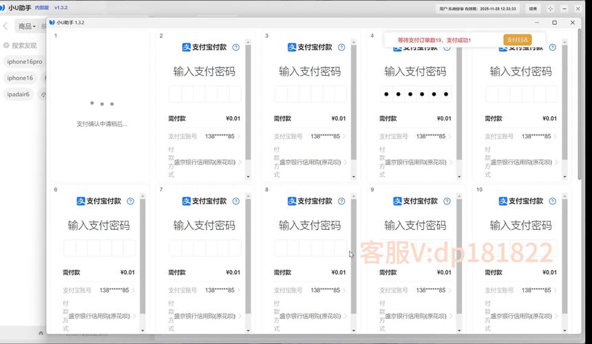Open the help icon in payment panel 3
This screenshot has height=344, width=592.
click(x=341, y=47)
